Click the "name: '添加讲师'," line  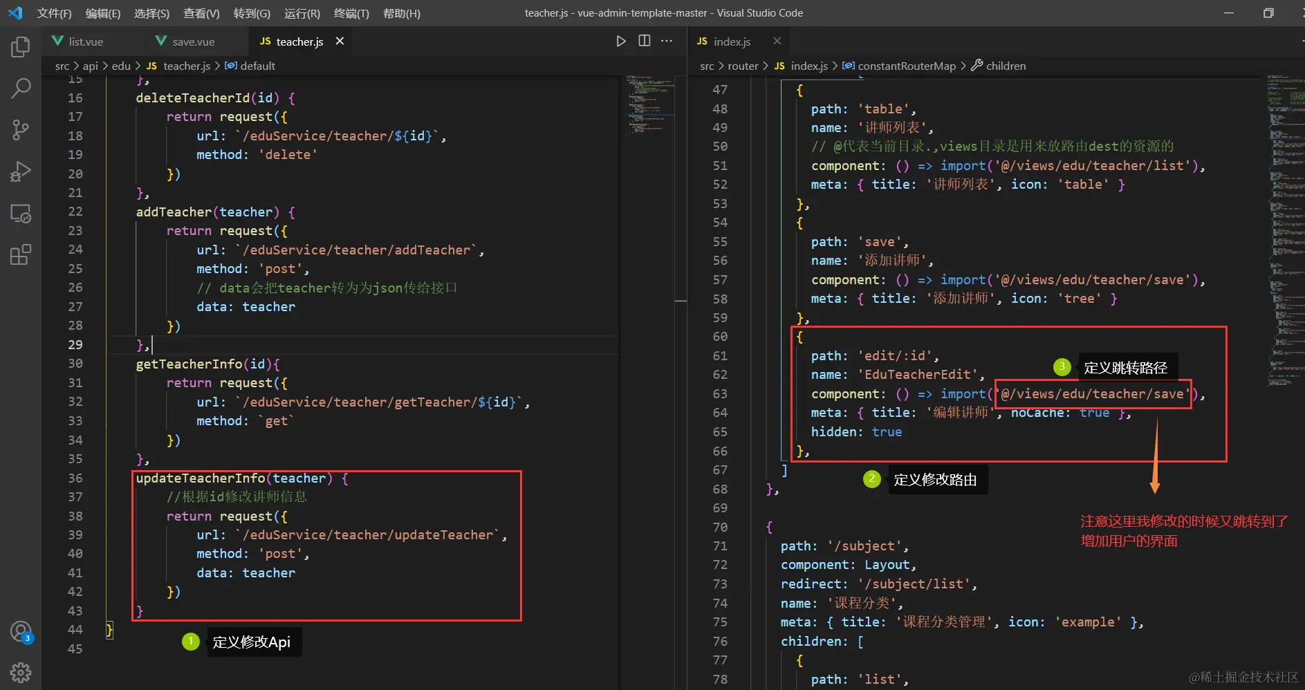pyautogui.click(x=873, y=260)
